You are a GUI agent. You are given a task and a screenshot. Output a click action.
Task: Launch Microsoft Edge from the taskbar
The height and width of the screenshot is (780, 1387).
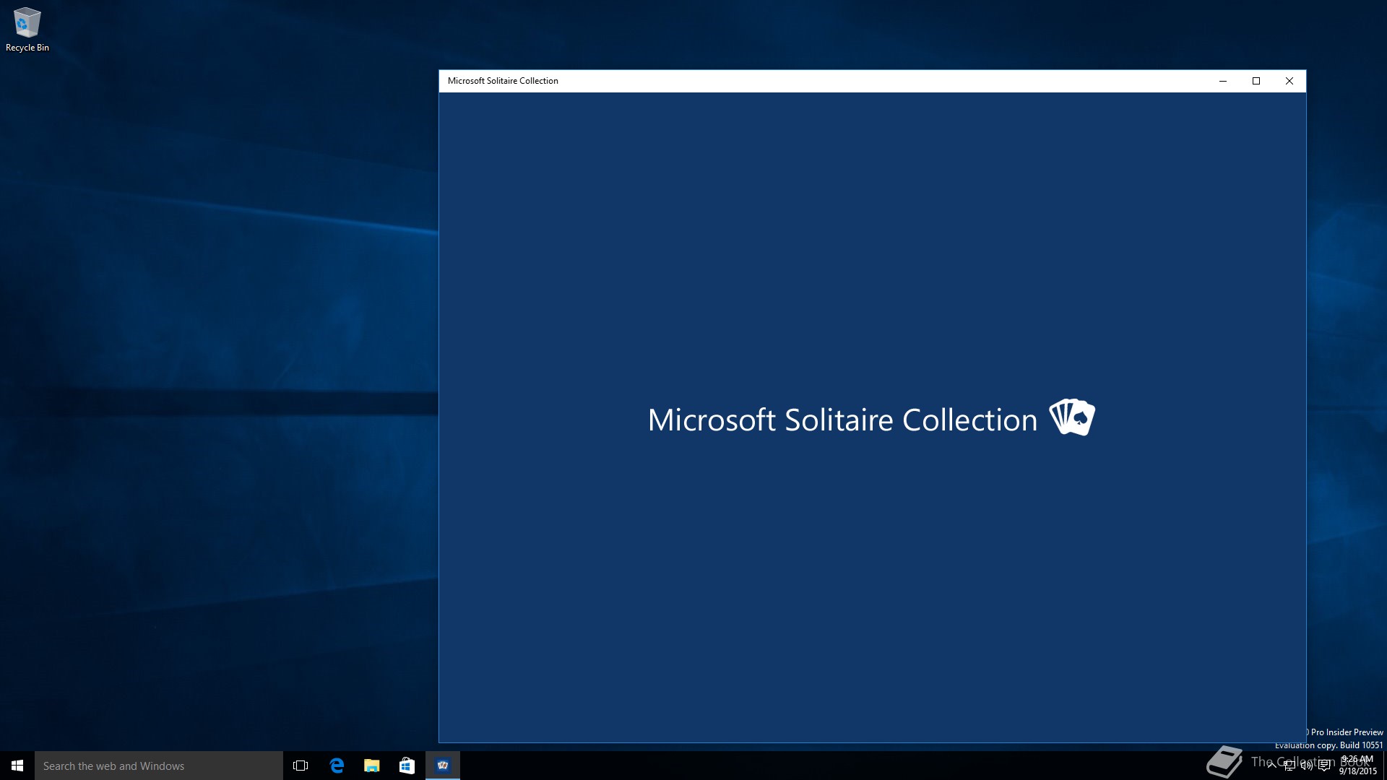337,766
